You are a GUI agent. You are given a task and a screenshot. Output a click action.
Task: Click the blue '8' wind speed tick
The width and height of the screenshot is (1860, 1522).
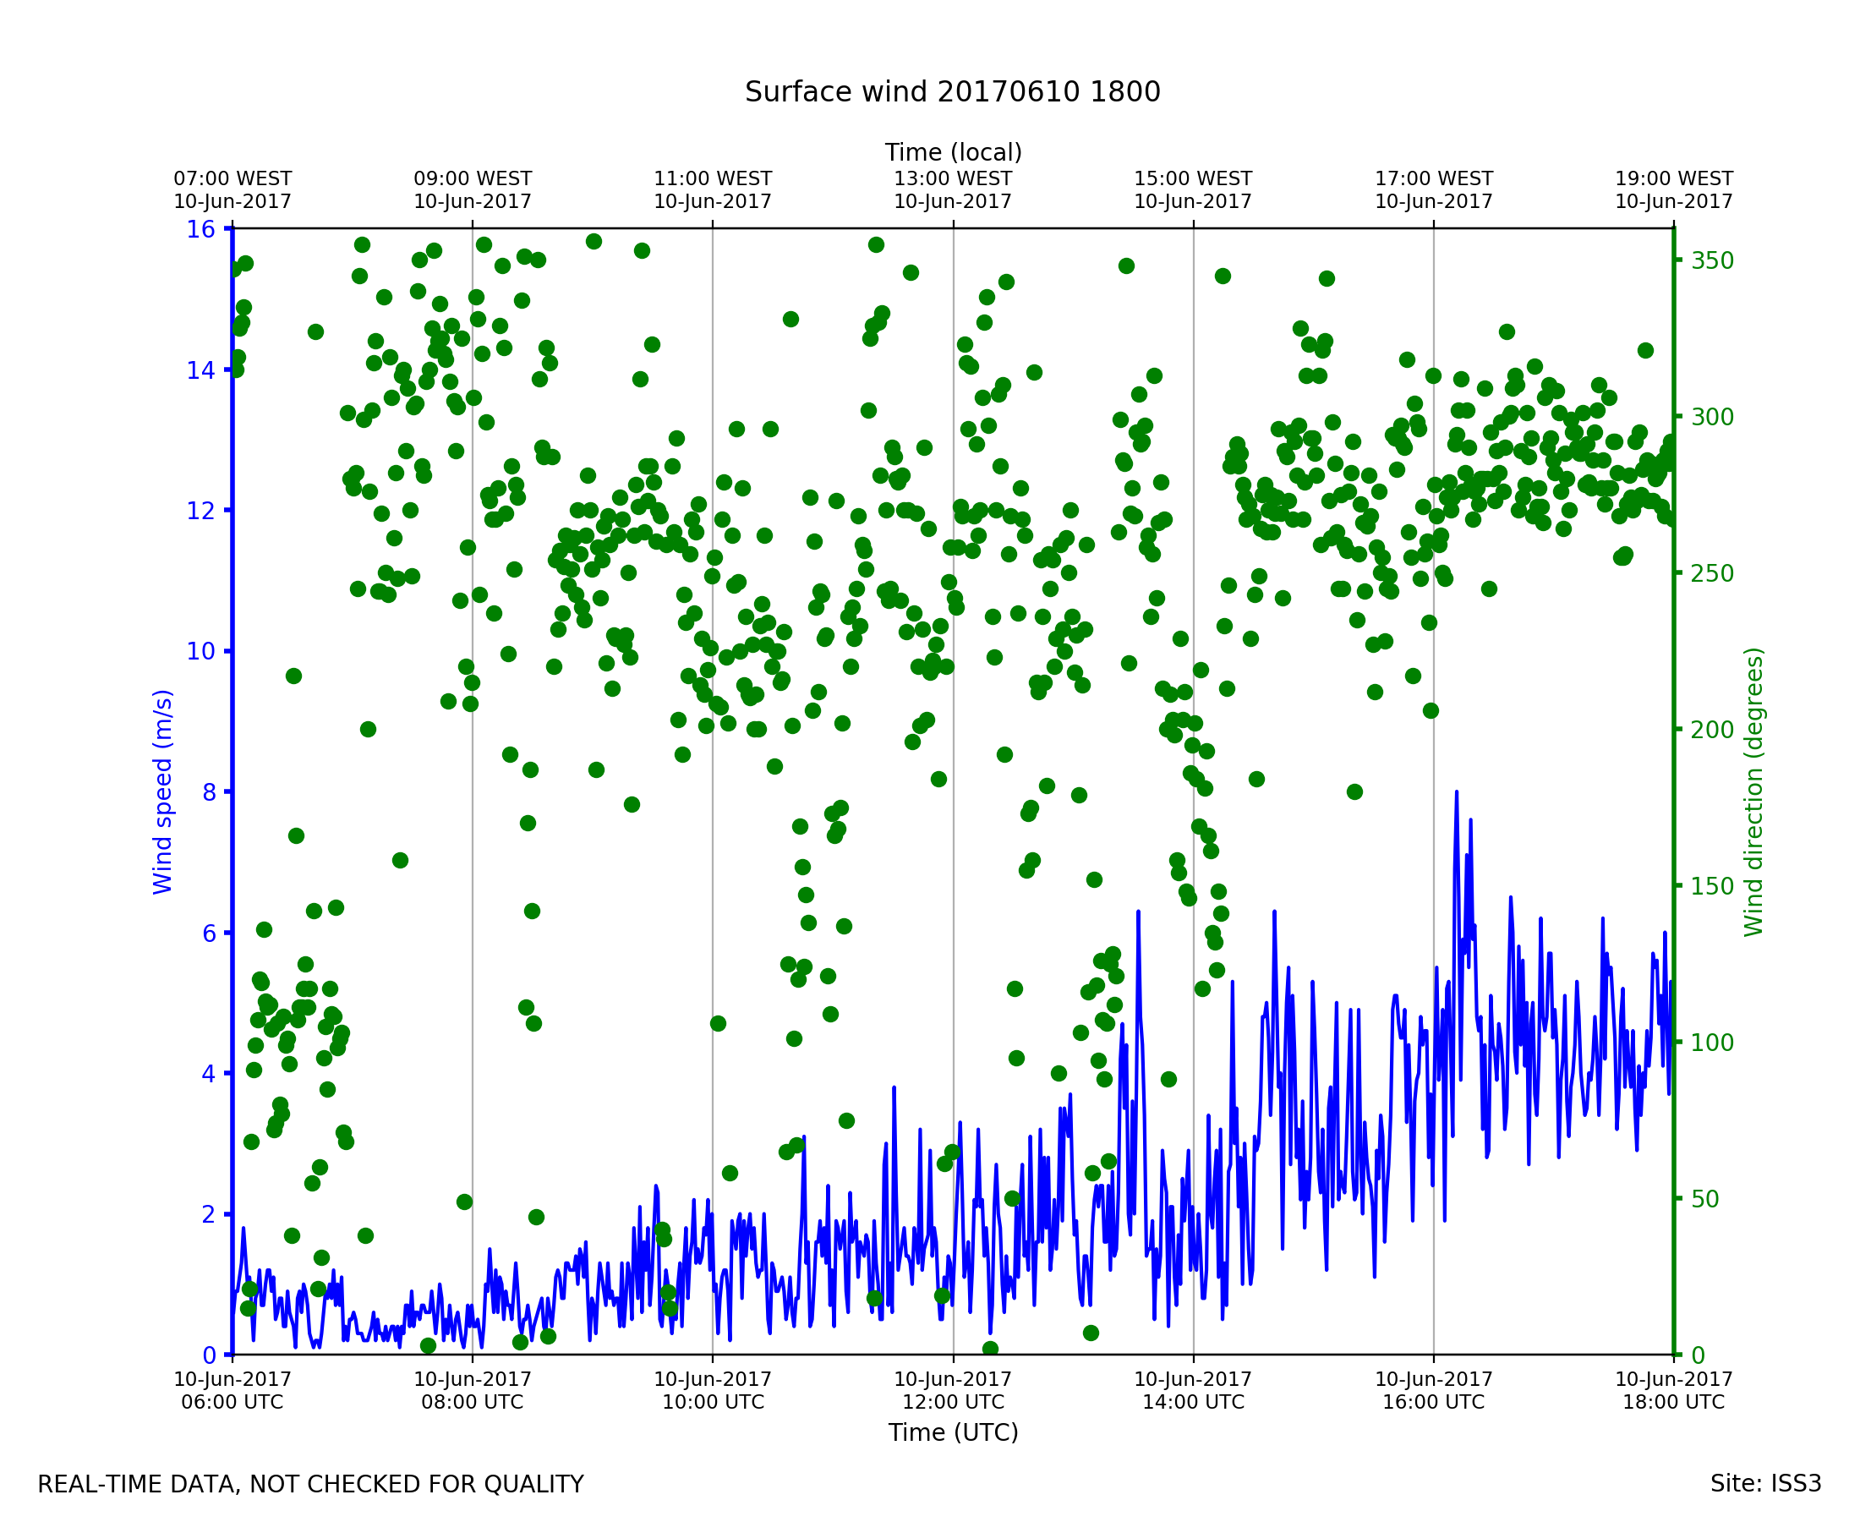tap(209, 792)
